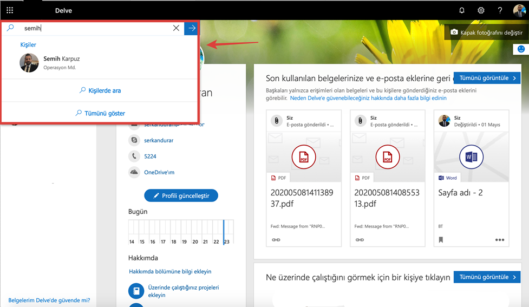Click the Bugün calendar timeline

click(x=181, y=232)
